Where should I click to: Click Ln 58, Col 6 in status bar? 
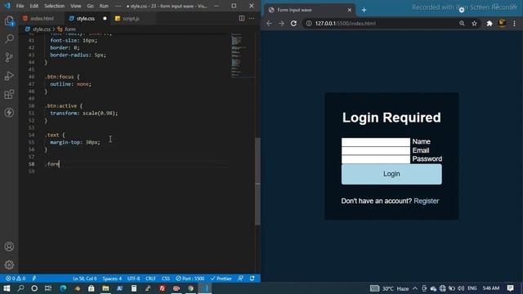tap(85, 278)
